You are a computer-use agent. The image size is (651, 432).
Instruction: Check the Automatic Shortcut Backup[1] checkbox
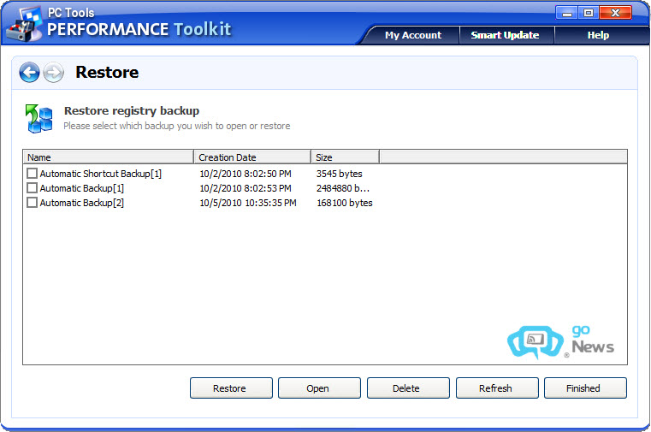click(32, 173)
